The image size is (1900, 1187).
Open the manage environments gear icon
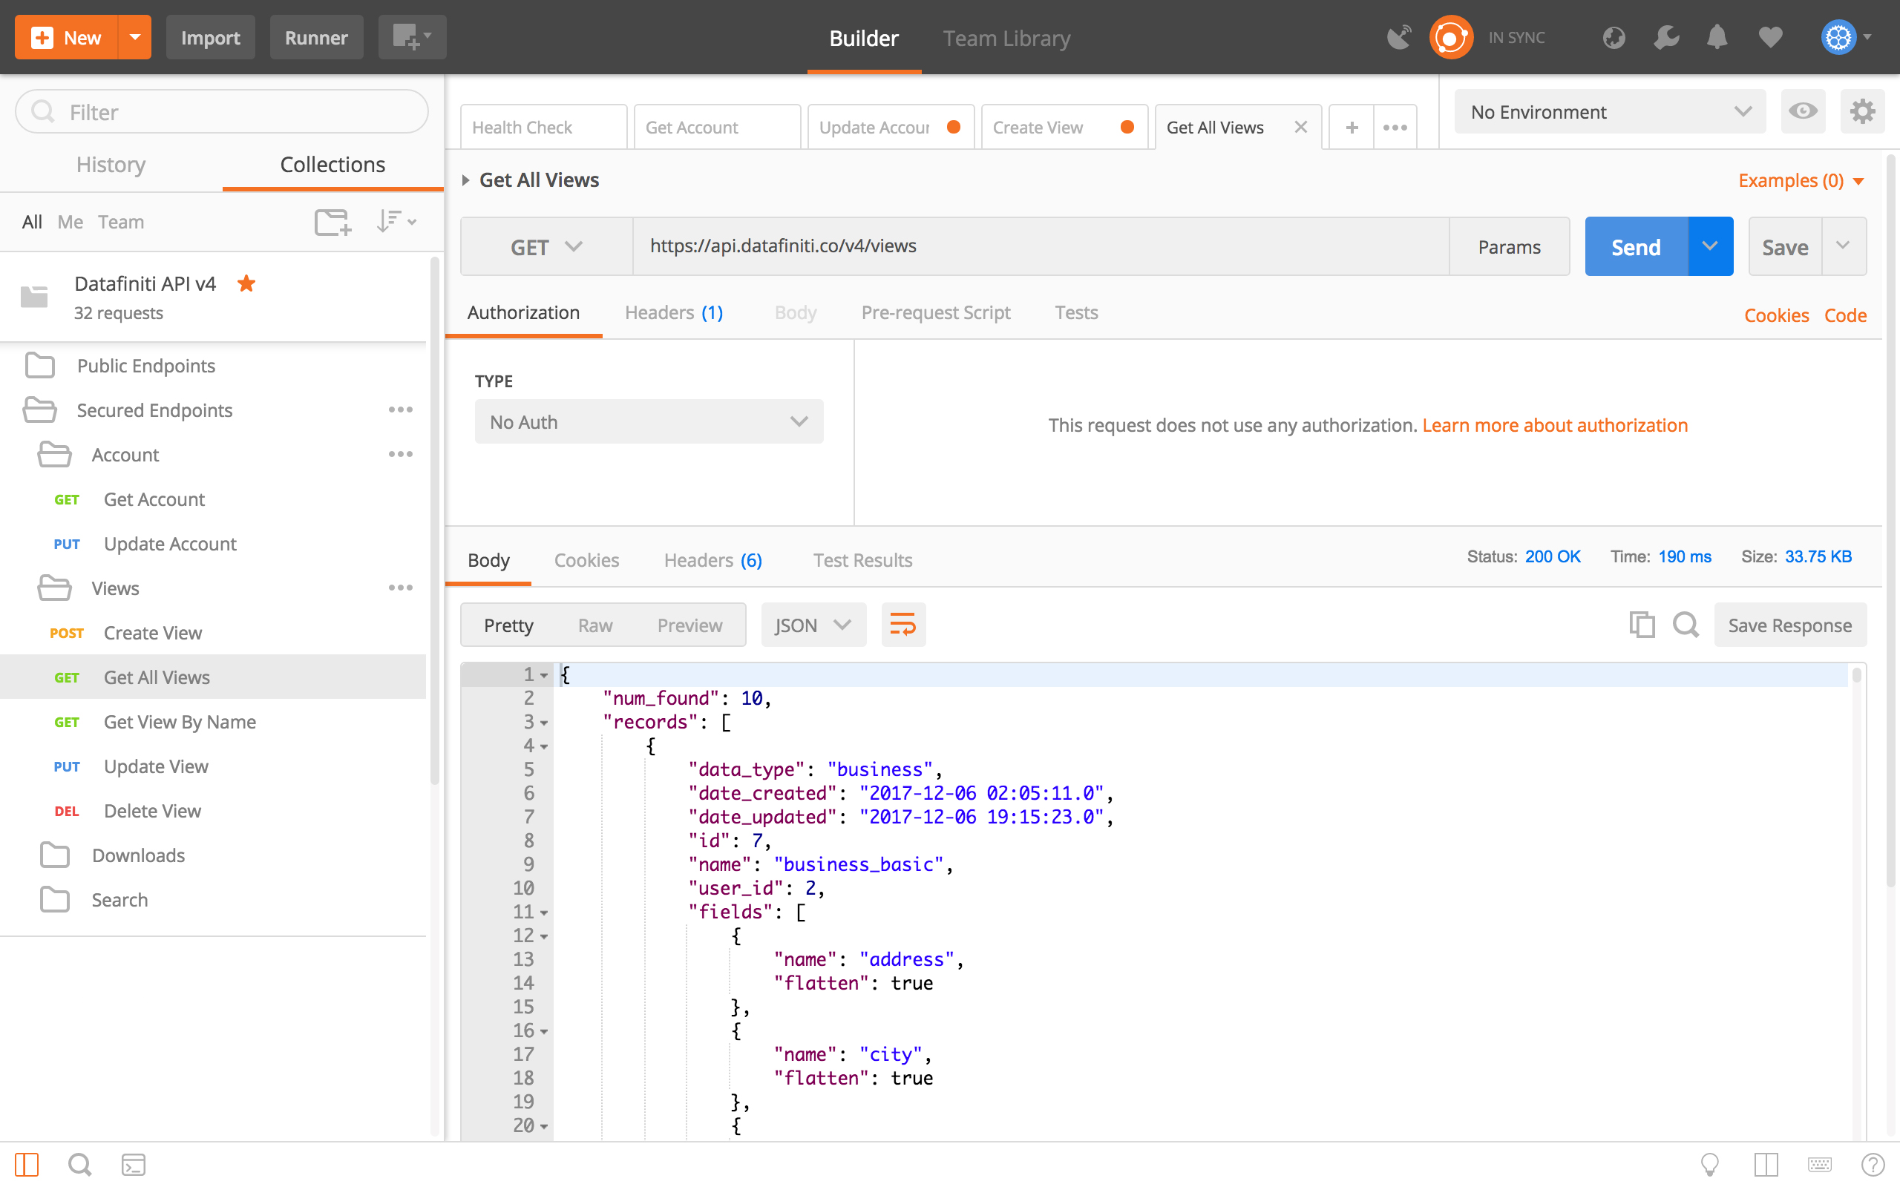1862,111
